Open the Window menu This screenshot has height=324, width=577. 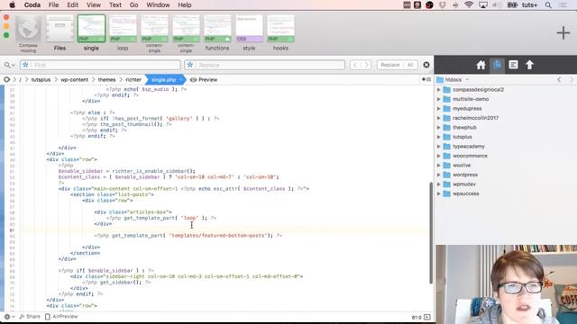158,5
